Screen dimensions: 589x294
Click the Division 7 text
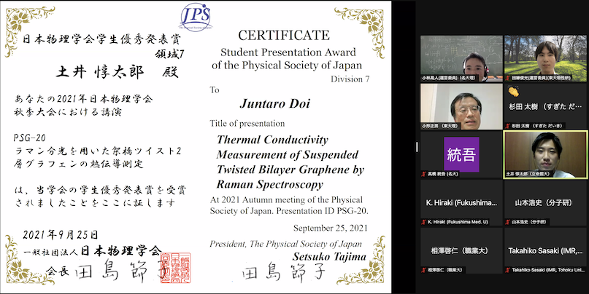coord(350,79)
